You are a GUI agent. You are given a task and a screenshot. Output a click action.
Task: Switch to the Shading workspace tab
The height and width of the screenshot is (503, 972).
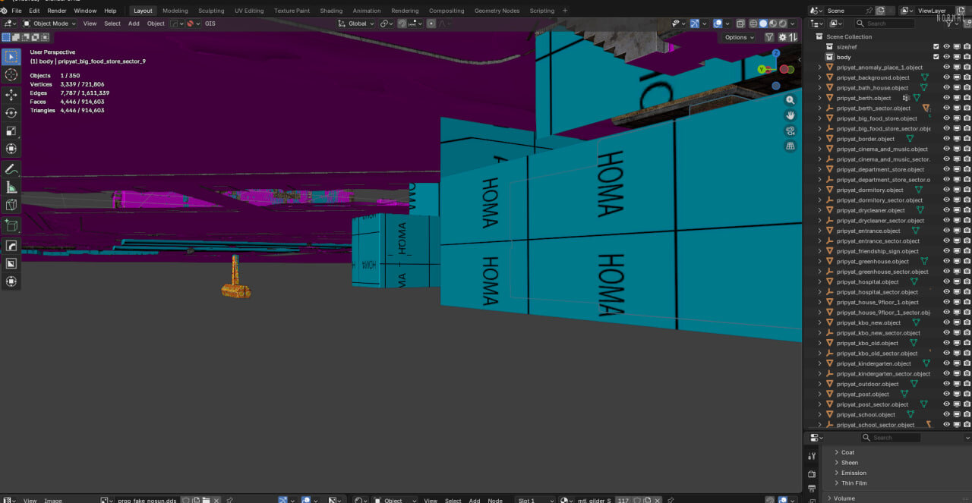331,11
